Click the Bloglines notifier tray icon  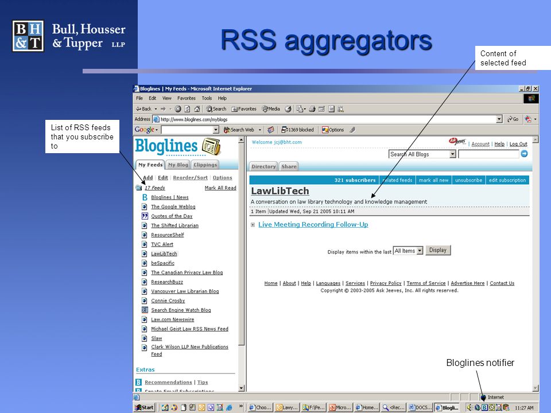[484, 407]
